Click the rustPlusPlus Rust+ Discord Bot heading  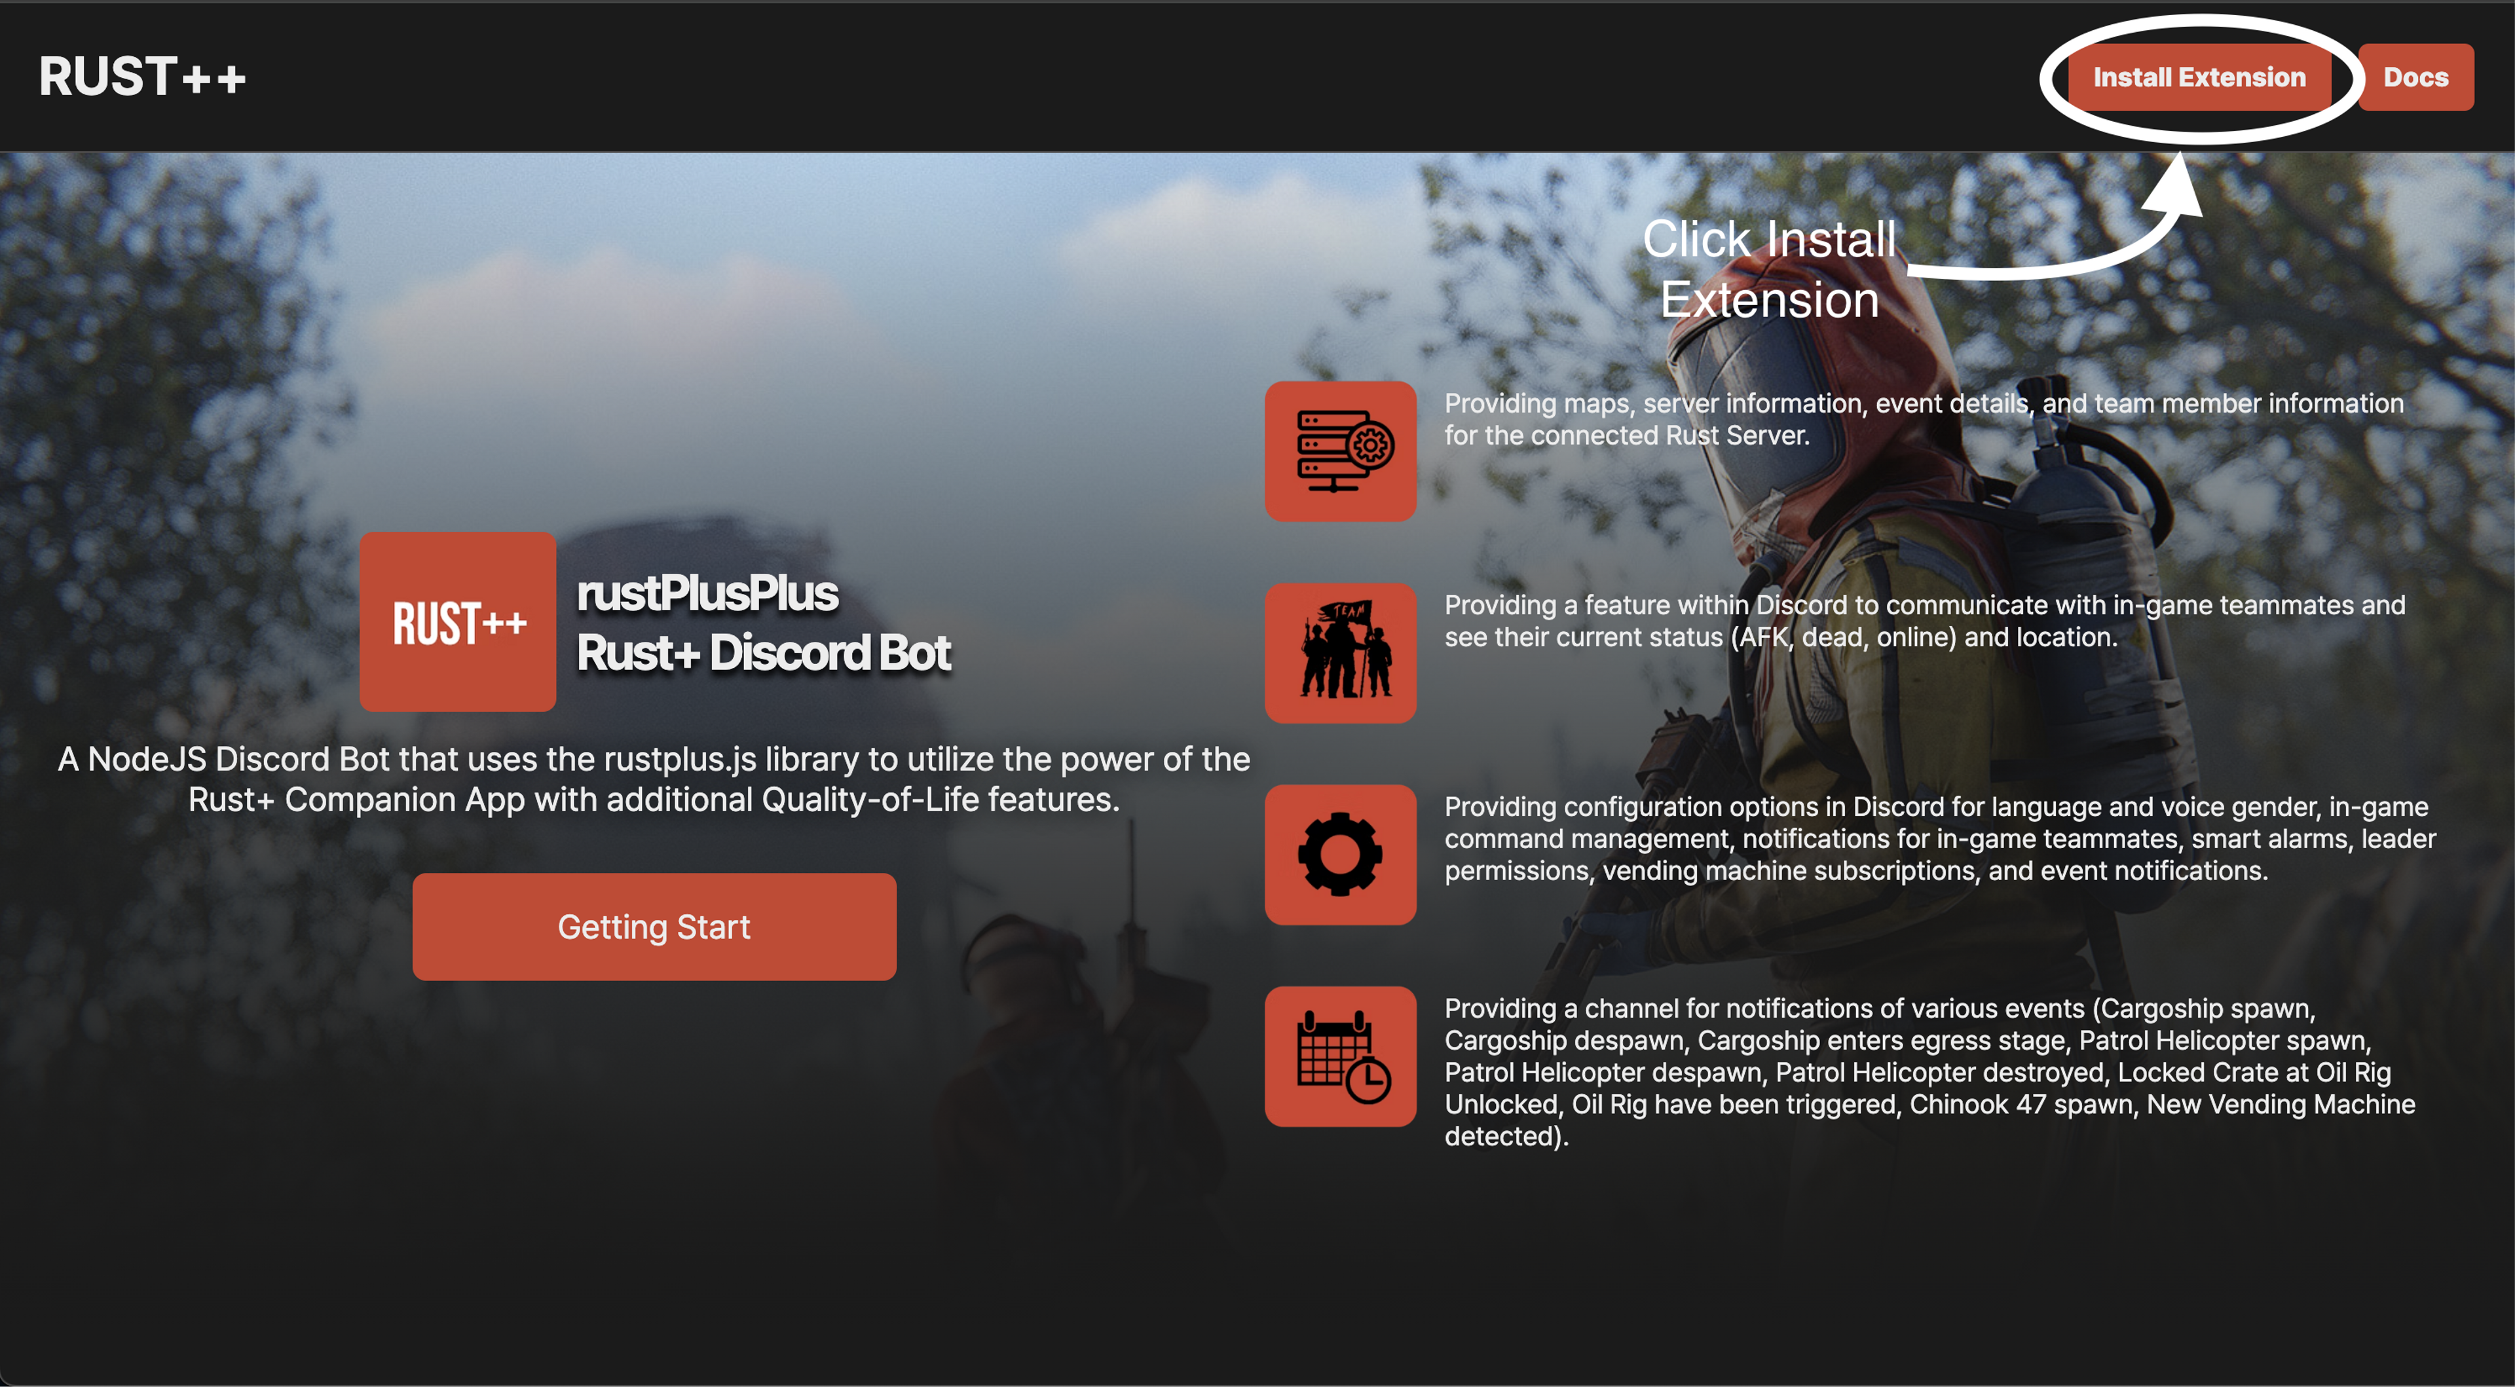[x=764, y=623]
